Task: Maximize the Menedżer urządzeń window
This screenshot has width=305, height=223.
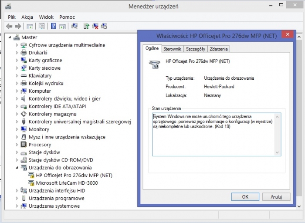Action: tap(281, 5)
